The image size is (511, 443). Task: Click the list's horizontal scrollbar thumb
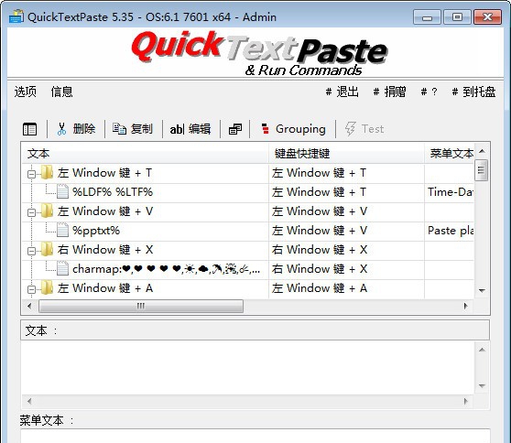tap(141, 306)
